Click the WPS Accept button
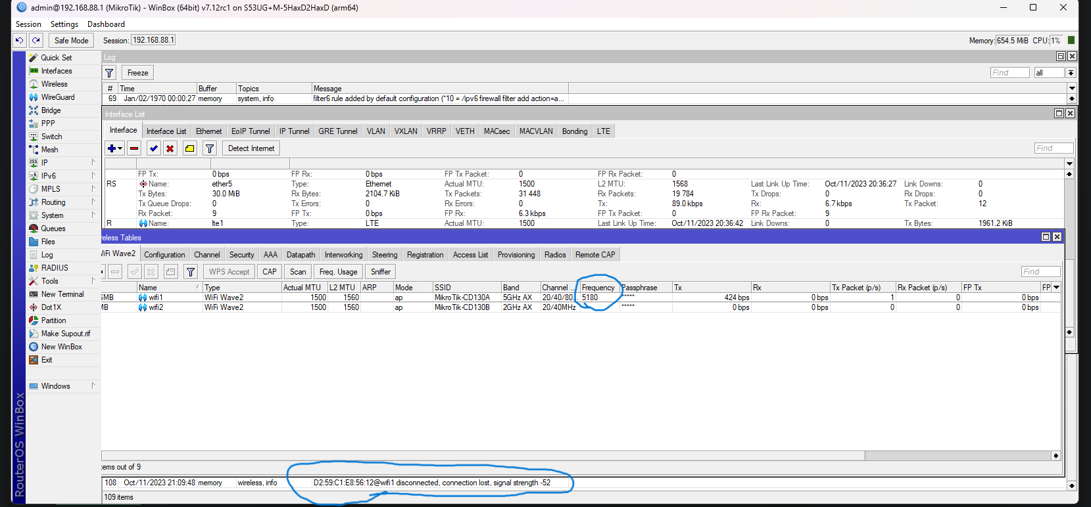The width and height of the screenshot is (1091, 507). click(229, 272)
